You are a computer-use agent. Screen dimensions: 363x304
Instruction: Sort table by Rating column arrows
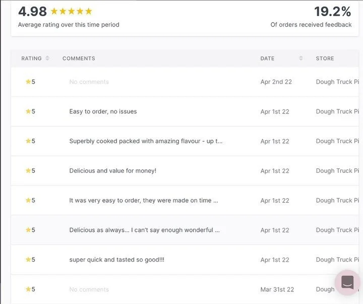click(47, 58)
